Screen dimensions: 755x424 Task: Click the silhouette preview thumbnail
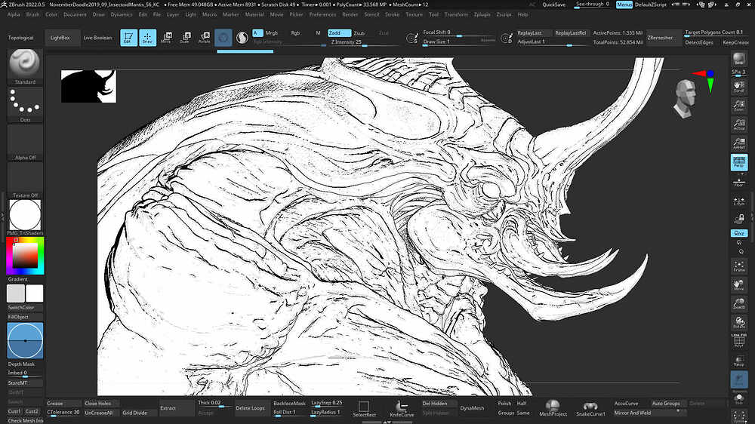(x=88, y=86)
